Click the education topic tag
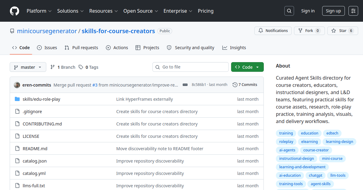This screenshot has height=190, width=363. coord(309,133)
